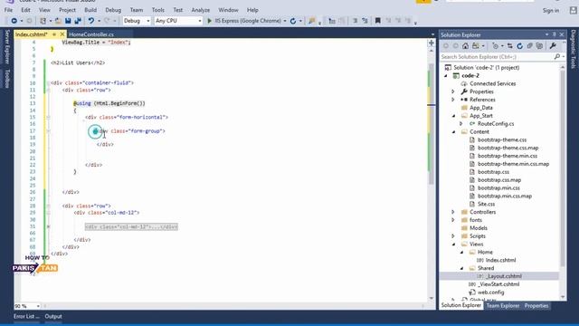Click the Pending Changes Filter icon

click(x=496, y=46)
